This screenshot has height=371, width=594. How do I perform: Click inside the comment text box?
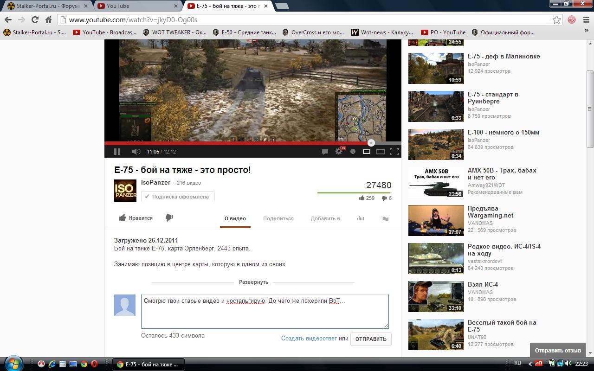point(265,312)
